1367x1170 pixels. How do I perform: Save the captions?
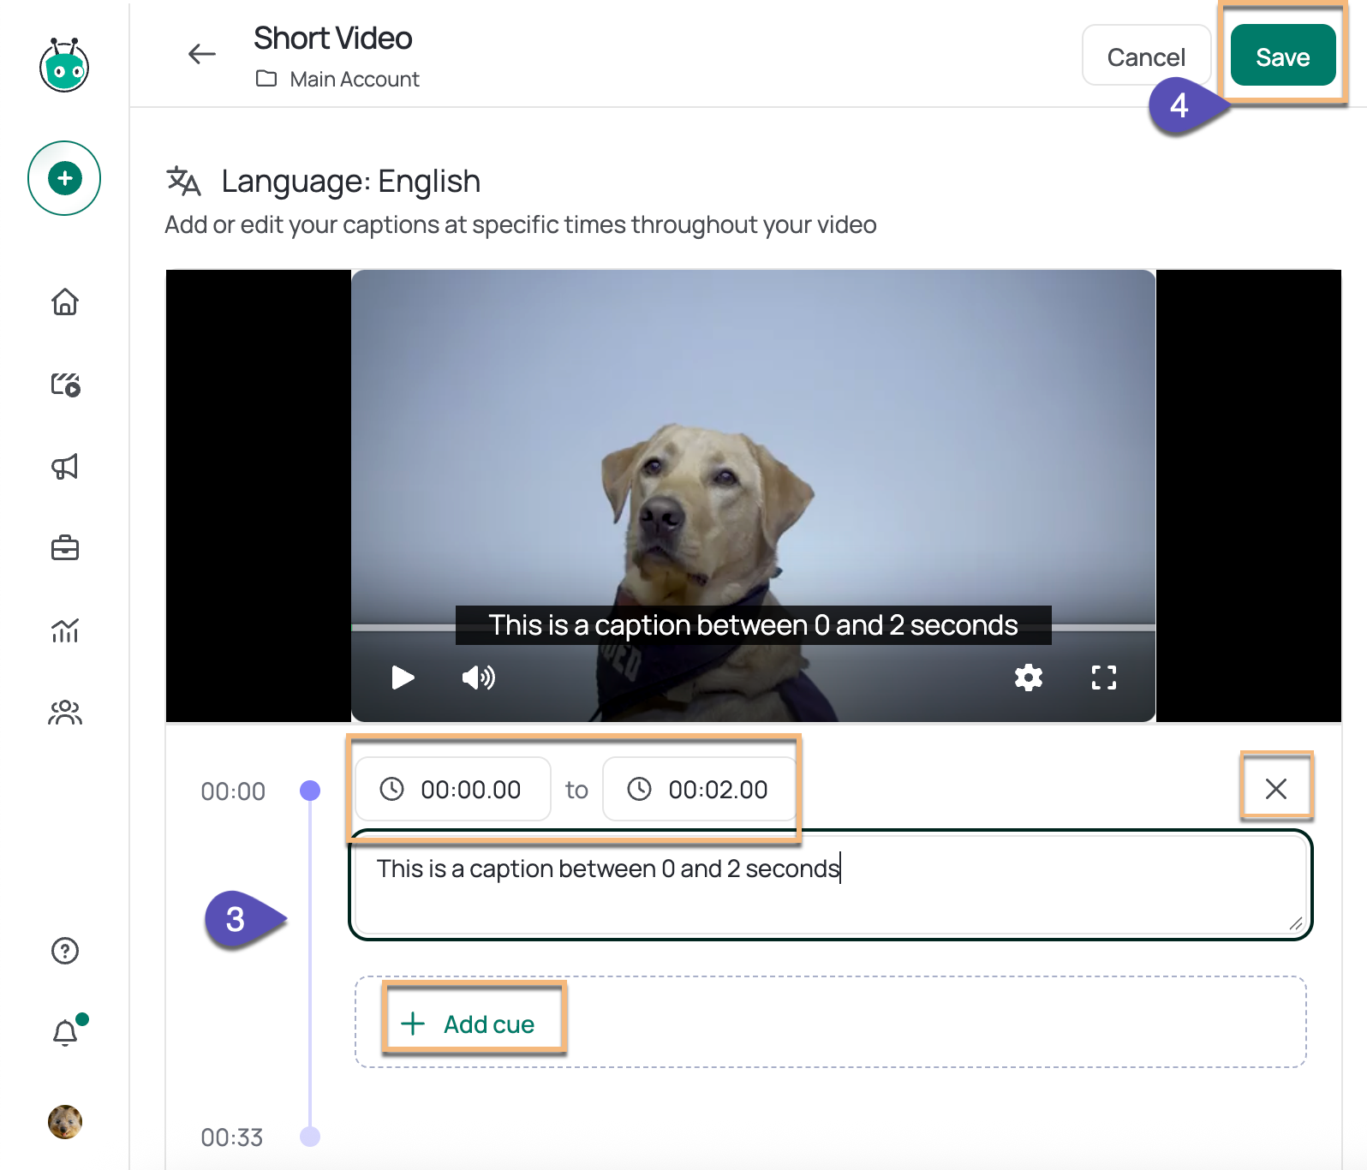point(1282,57)
